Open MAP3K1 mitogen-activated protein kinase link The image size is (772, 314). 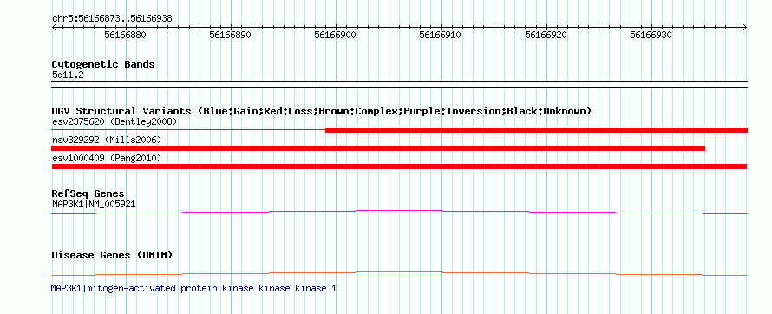click(193, 288)
